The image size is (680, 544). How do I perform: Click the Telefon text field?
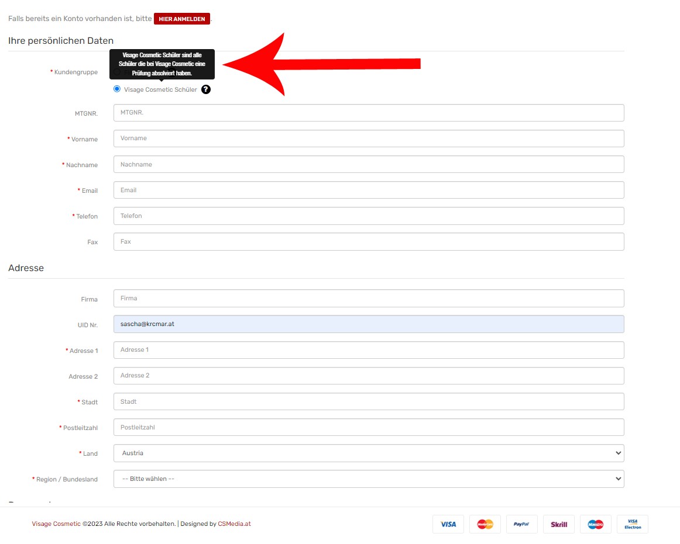(369, 216)
